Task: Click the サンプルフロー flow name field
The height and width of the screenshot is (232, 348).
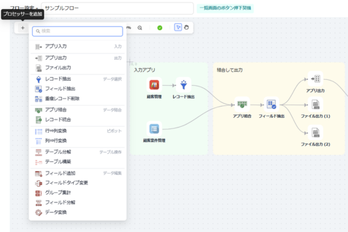Action: 117,8
